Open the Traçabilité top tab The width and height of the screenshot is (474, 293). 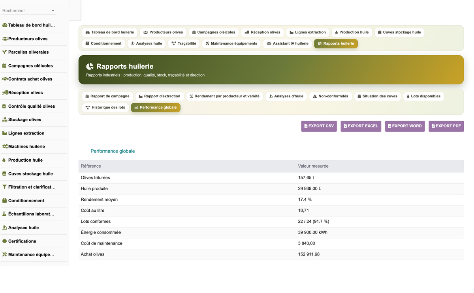tap(184, 43)
